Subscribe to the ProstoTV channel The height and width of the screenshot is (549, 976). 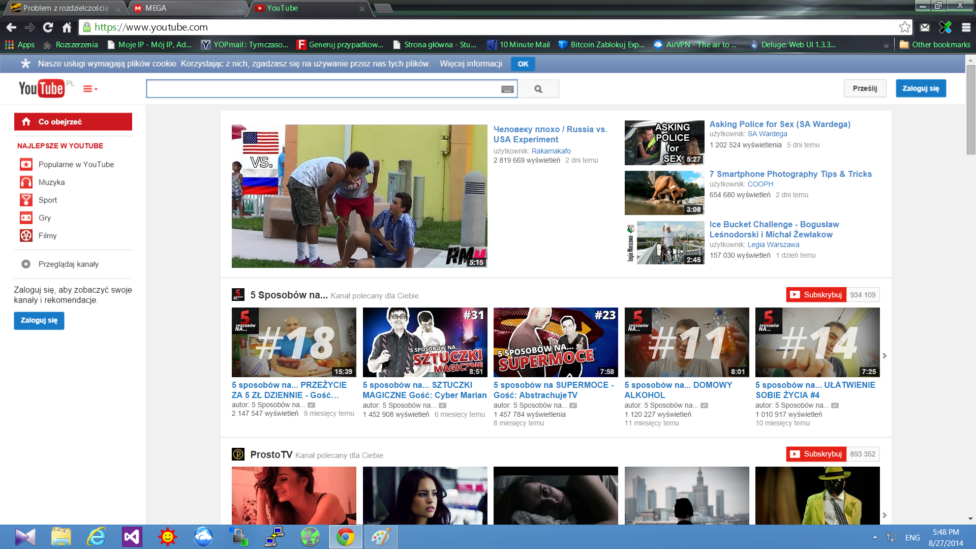point(816,454)
